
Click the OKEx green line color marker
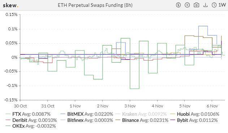[x=8, y=126]
